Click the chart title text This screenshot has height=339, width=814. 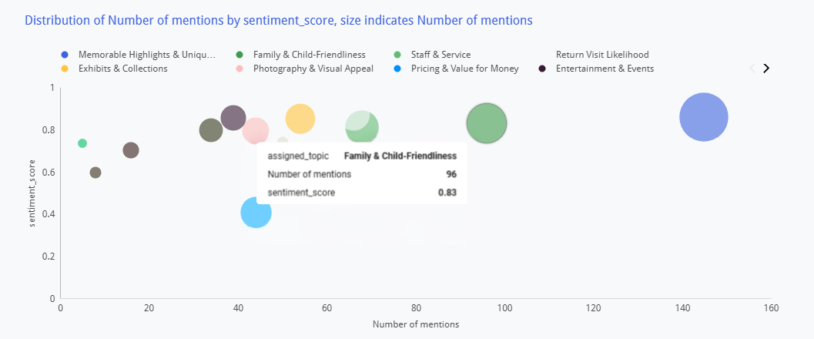click(x=278, y=20)
